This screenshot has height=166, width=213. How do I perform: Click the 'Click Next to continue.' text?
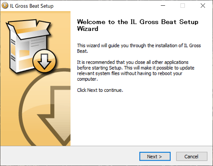(x=100, y=90)
